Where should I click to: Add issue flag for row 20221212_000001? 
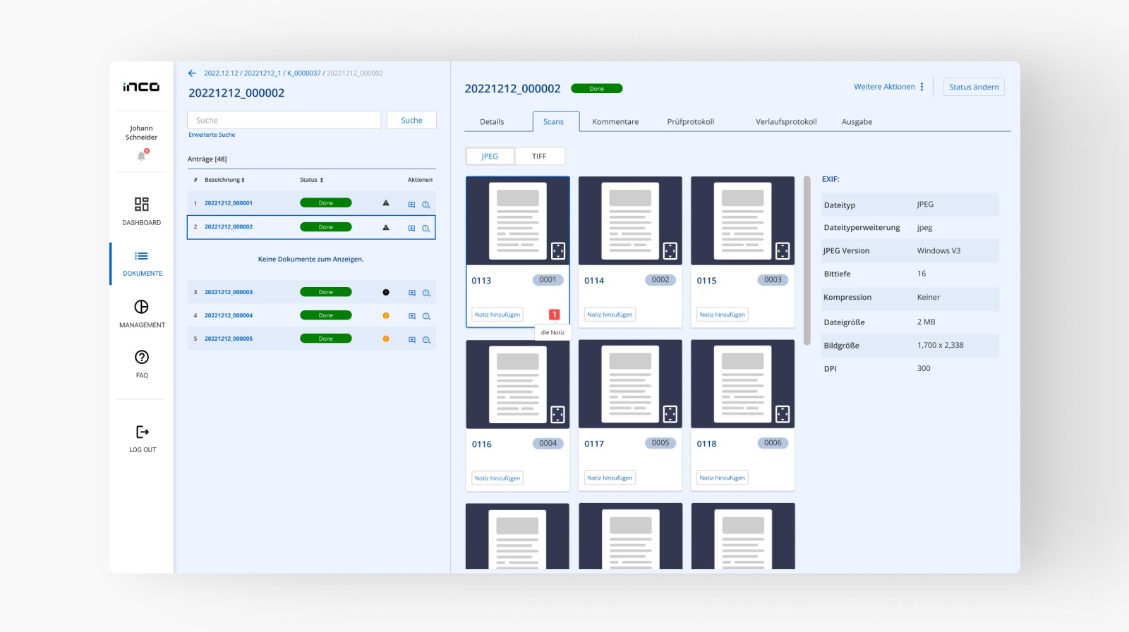tap(426, 205)
